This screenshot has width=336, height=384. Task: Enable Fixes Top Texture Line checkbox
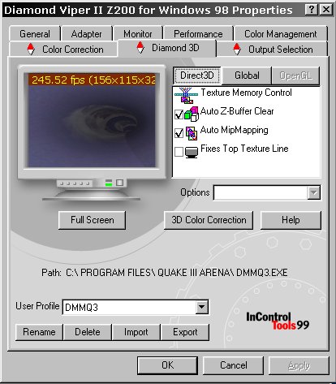179,152
